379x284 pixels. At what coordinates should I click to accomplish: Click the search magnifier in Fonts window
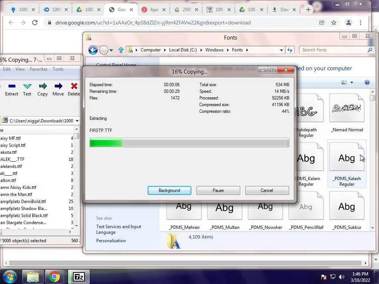pyautogui.click(x=370, y=50)
